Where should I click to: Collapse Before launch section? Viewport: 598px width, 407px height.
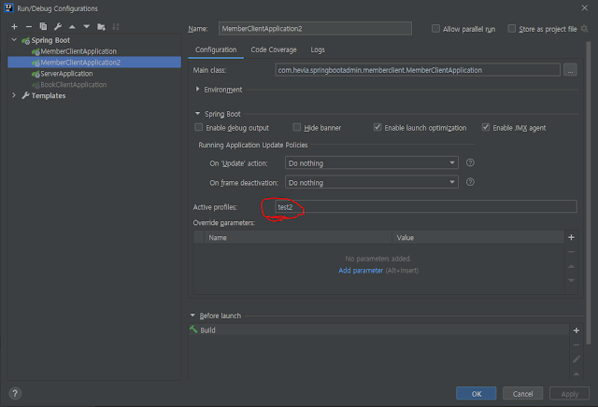192,316
